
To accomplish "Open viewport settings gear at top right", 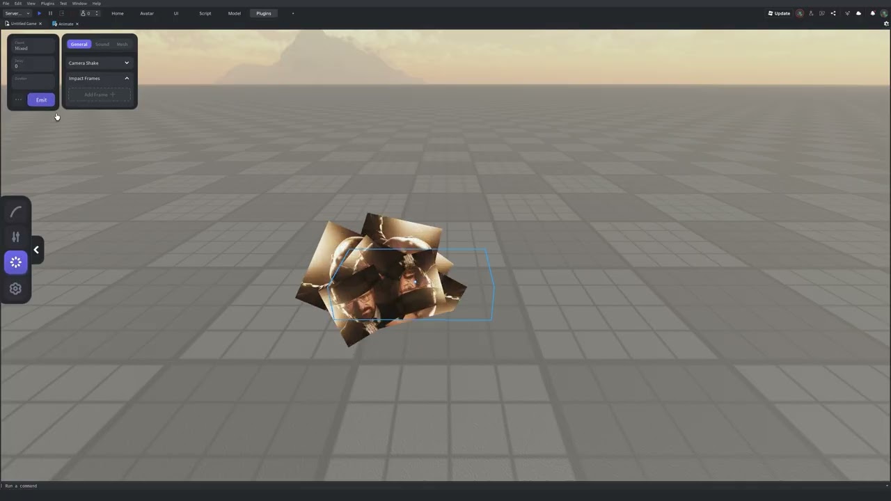I will pyautogui.click(x=886, y=24).
